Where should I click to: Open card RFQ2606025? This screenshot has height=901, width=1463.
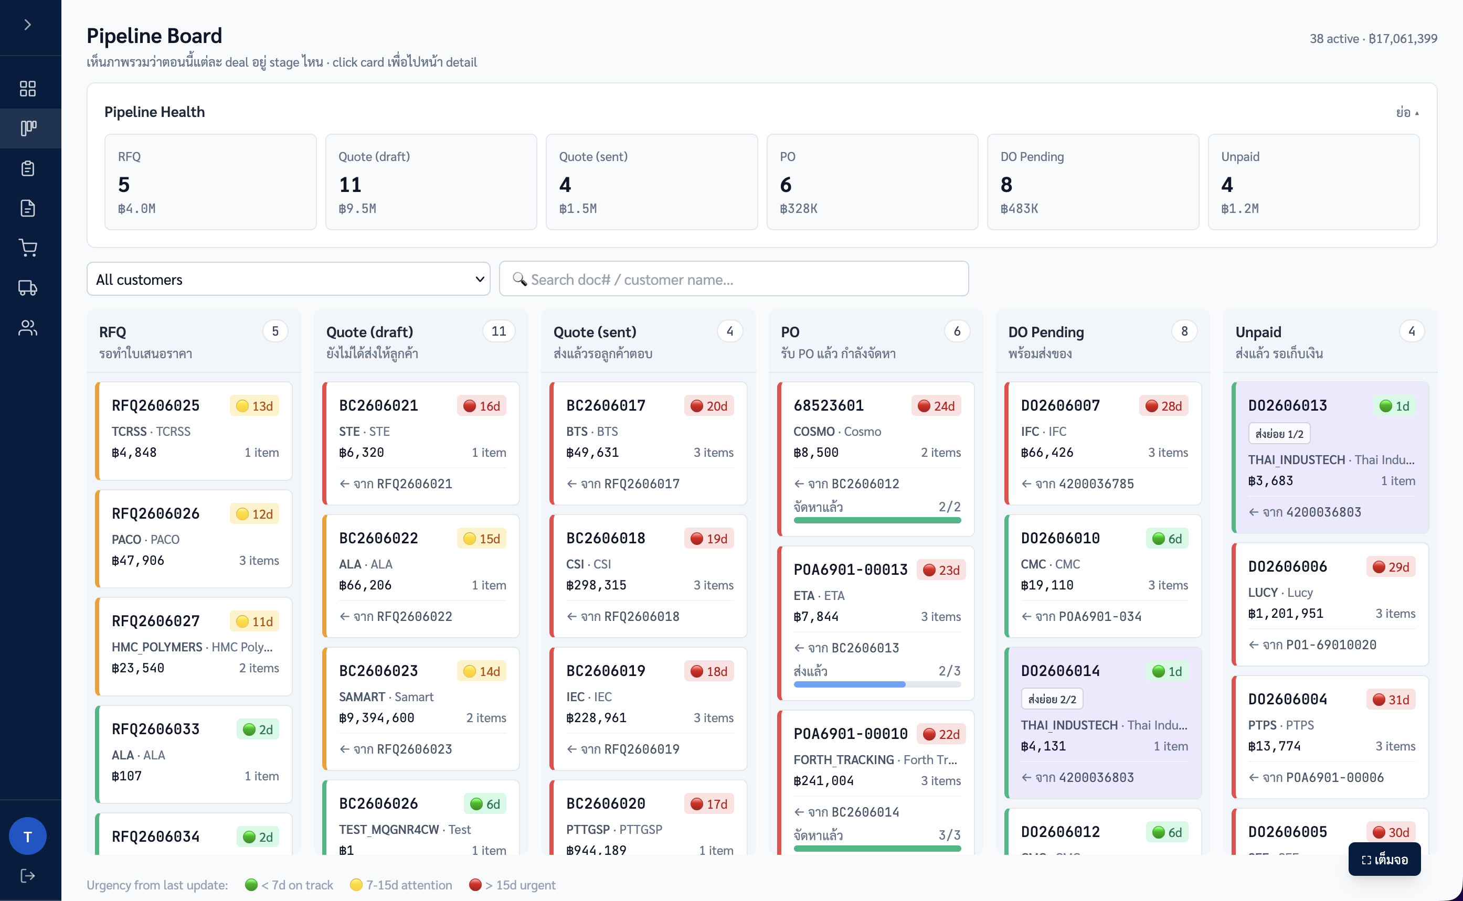click(x=194, y=431)
